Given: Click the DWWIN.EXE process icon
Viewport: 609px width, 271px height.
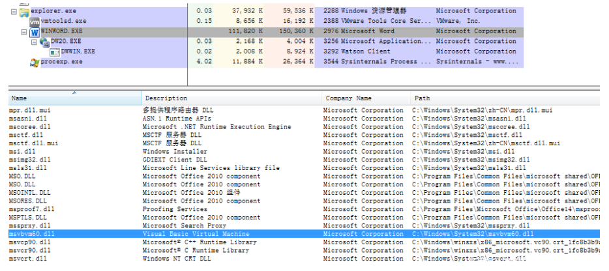Looking at the screenshot, I should pyautogui.click(x=54, y=51).
